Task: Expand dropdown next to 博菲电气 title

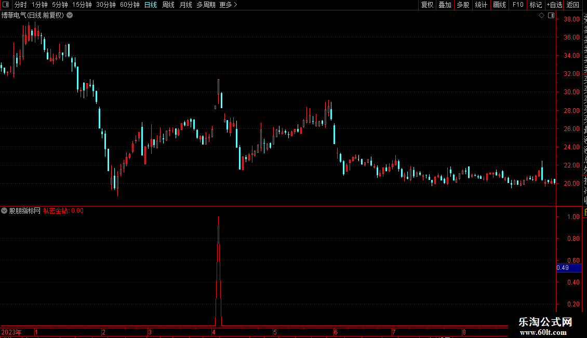Action: click(70, 16)
